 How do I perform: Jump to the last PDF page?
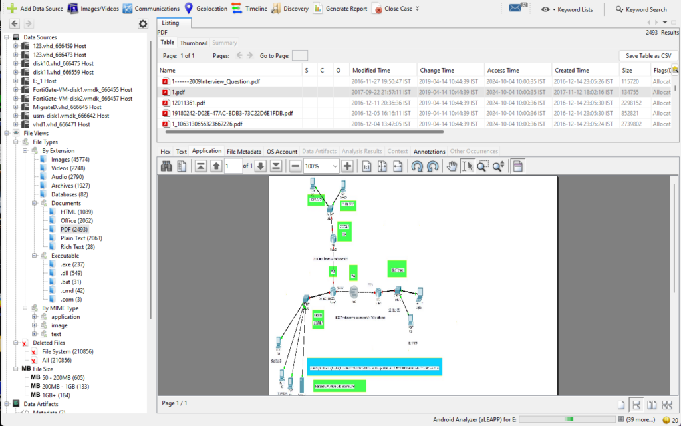click(276, 166)
